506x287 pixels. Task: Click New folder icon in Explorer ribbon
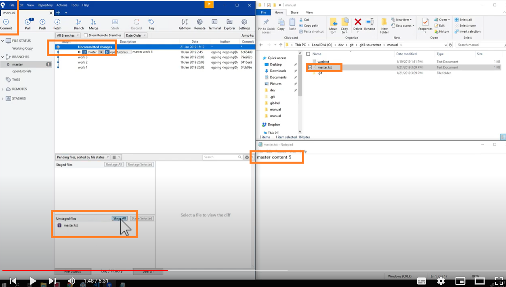coord(384,22)
